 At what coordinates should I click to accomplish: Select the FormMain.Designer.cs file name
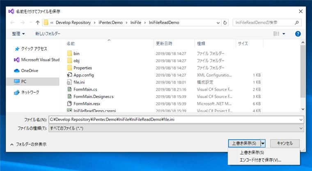[x=94, y=96]
